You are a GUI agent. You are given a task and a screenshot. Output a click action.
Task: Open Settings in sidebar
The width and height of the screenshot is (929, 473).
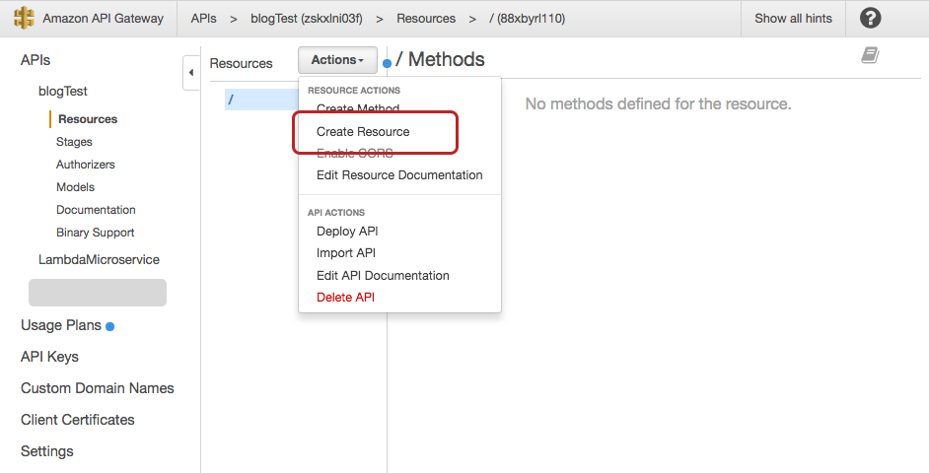pyautogui.click(x=47, y=451)
